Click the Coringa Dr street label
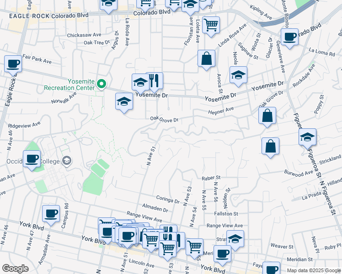 [168, 200]
